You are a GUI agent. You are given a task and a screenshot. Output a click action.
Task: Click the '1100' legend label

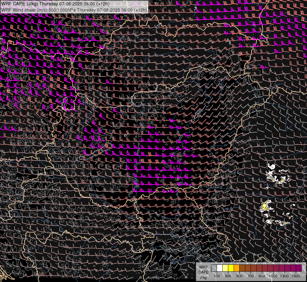[273, 276]
